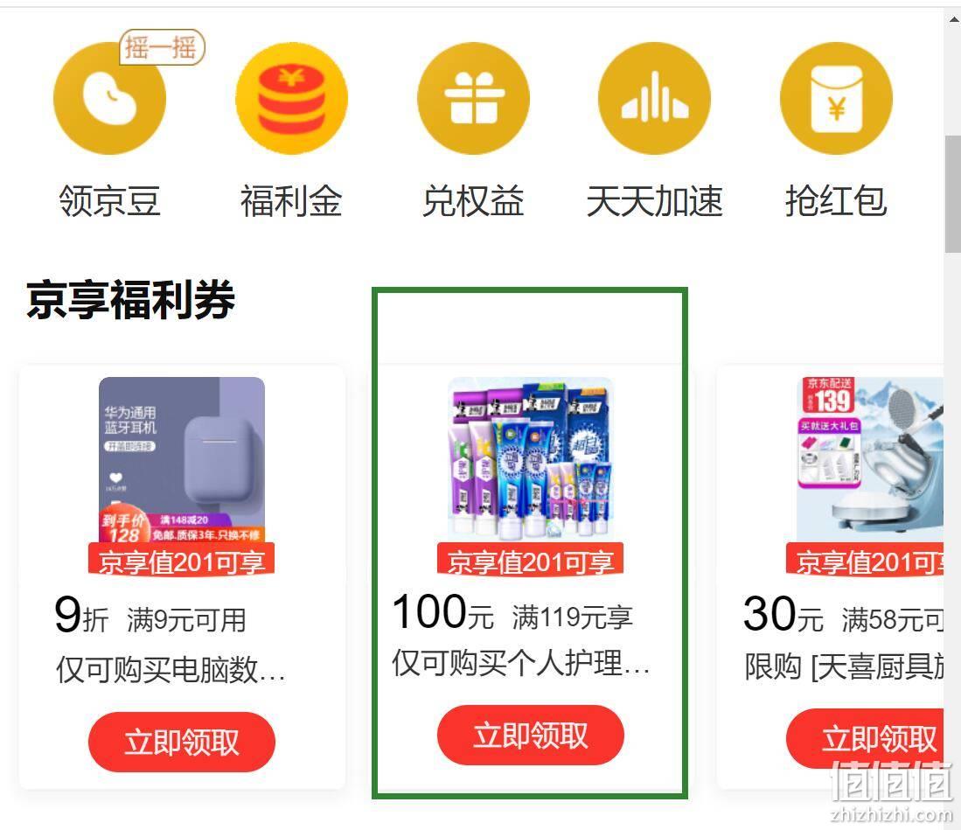Click the 天天加速 text label
961x830 pixels.
(x=655, y=201)
